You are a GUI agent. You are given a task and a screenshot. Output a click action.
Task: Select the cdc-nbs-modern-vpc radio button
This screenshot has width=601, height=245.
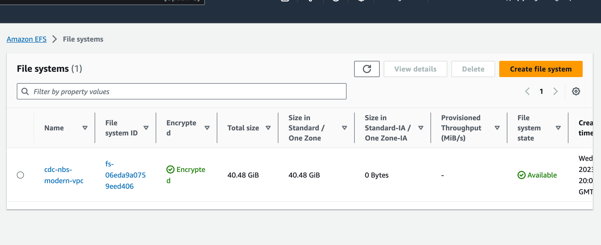pyautogui.click(x=20, y=175)
